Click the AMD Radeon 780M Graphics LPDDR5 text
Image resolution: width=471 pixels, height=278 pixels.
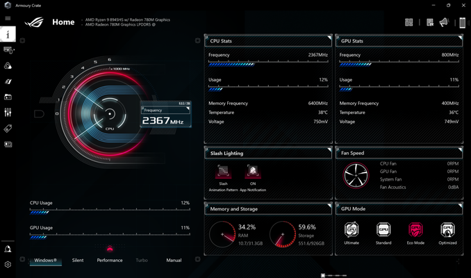tap(120, 24)
